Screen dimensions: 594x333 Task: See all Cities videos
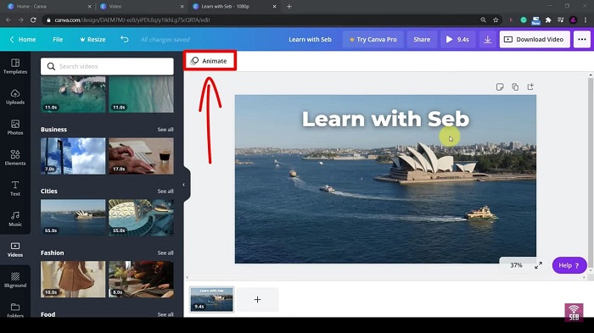click(x=165, y=191)
